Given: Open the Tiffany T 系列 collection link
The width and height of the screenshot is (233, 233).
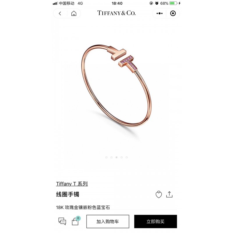Looking at the screenshot, I should click(72, 184).
